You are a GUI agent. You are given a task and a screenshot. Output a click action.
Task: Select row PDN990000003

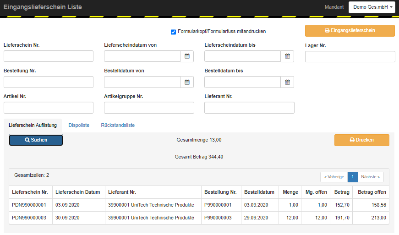(199, 218)
